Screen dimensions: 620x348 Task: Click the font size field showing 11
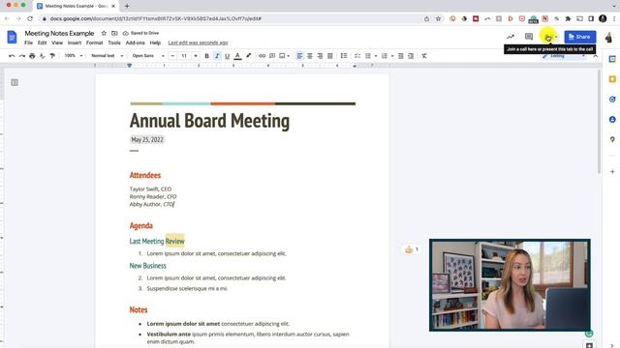[x=184, y=56]
